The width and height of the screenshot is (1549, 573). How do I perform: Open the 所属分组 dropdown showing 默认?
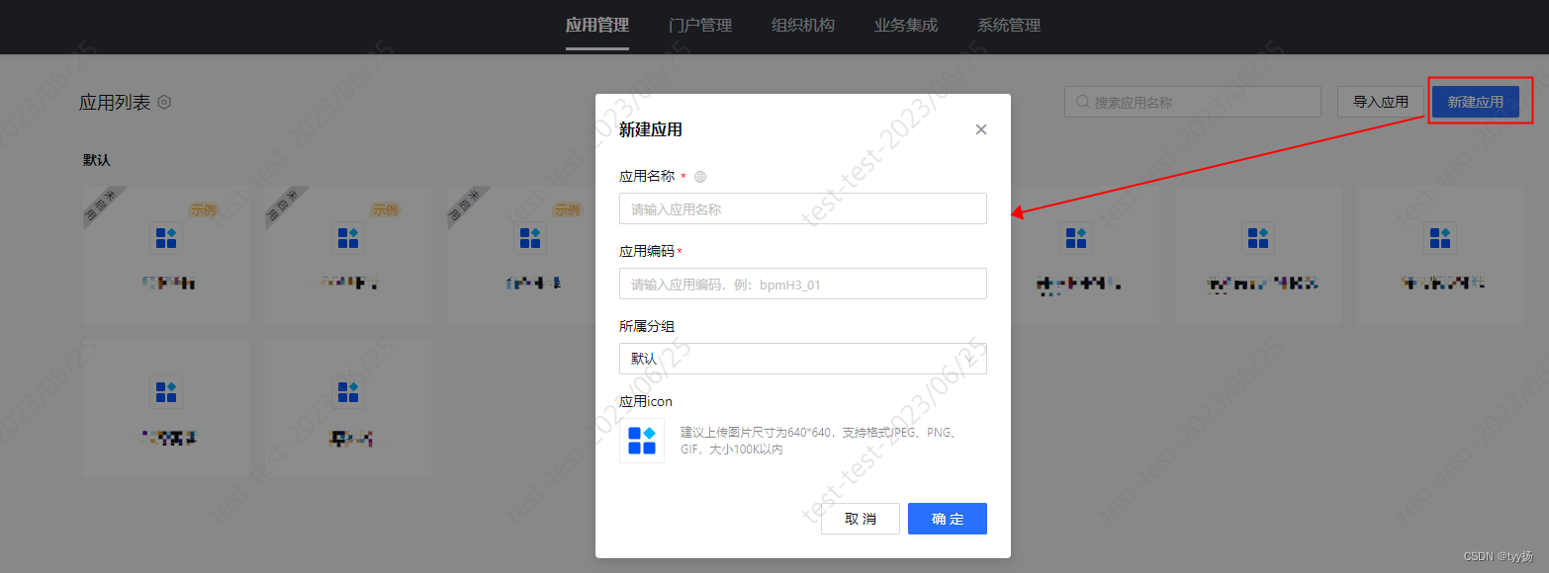[802, 359]
